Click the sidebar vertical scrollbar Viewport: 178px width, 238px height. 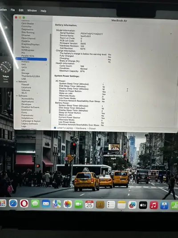(x=50, y=73)
